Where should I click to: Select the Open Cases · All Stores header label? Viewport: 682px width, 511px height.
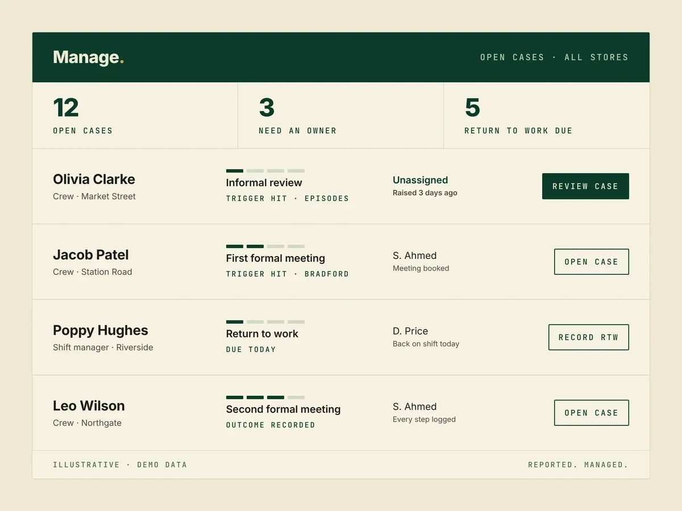[554, 57]
